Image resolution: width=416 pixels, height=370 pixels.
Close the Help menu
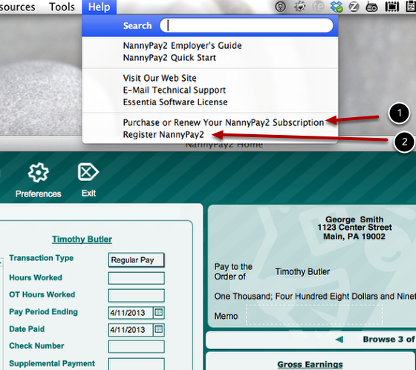[x=100, y=7]
